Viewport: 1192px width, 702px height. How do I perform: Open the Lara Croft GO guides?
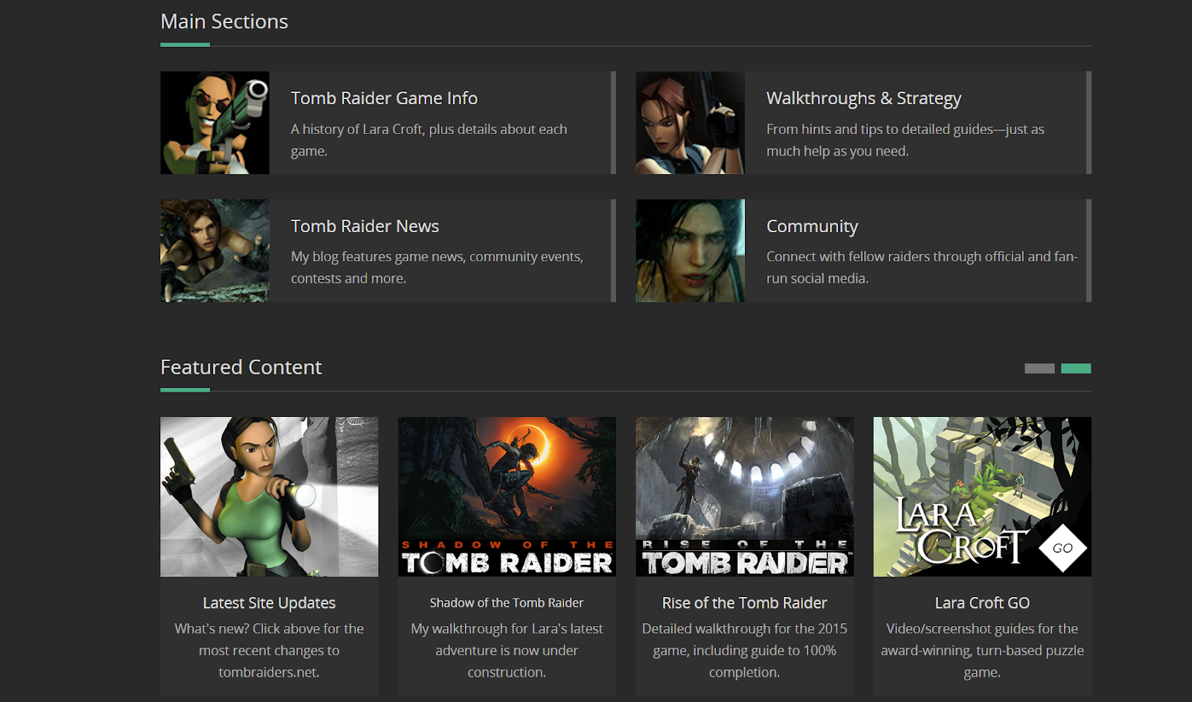(x=982, y=602)
